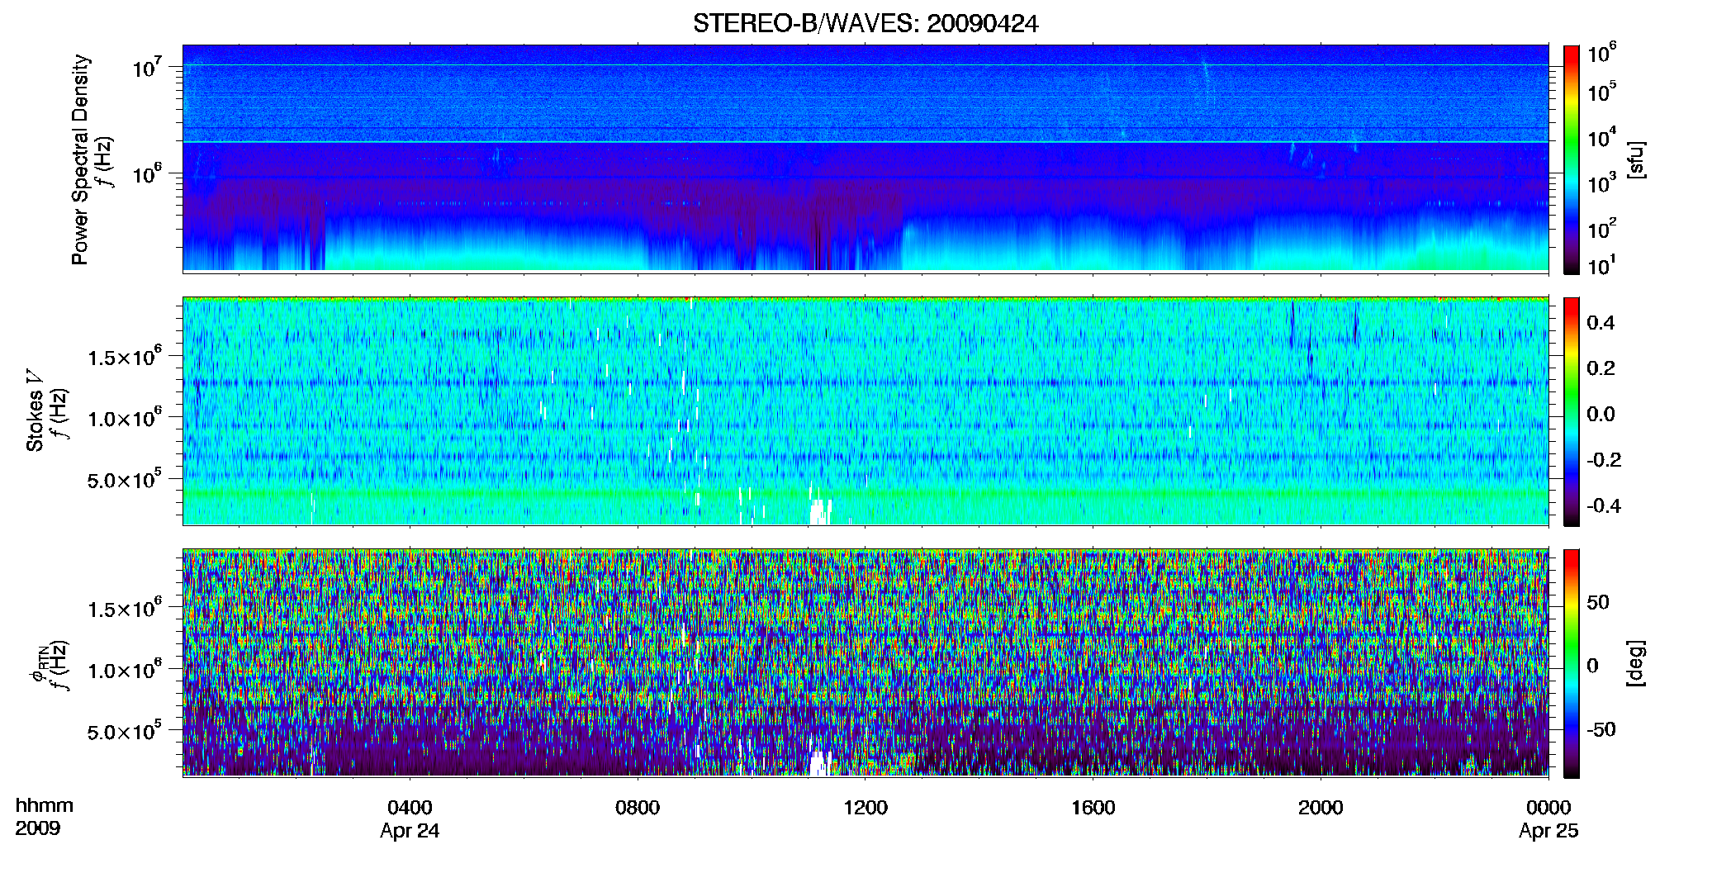Click the 10^1 label on sfu colorbar
This screenshot has width=1731, height=892.
(x=1602, y=266)
